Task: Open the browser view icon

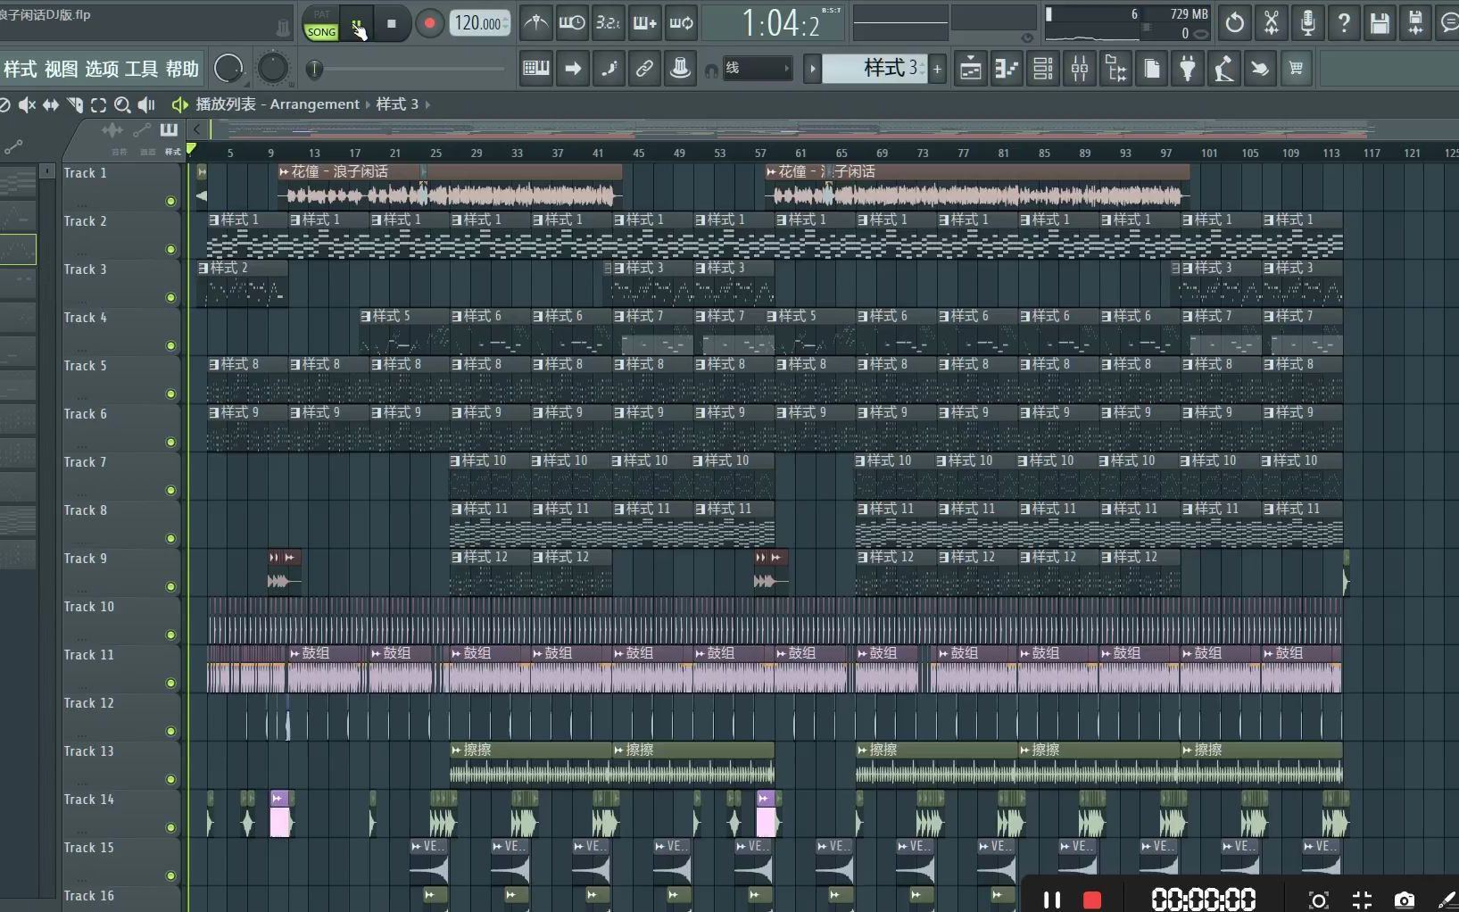Action: (1115, 69)
